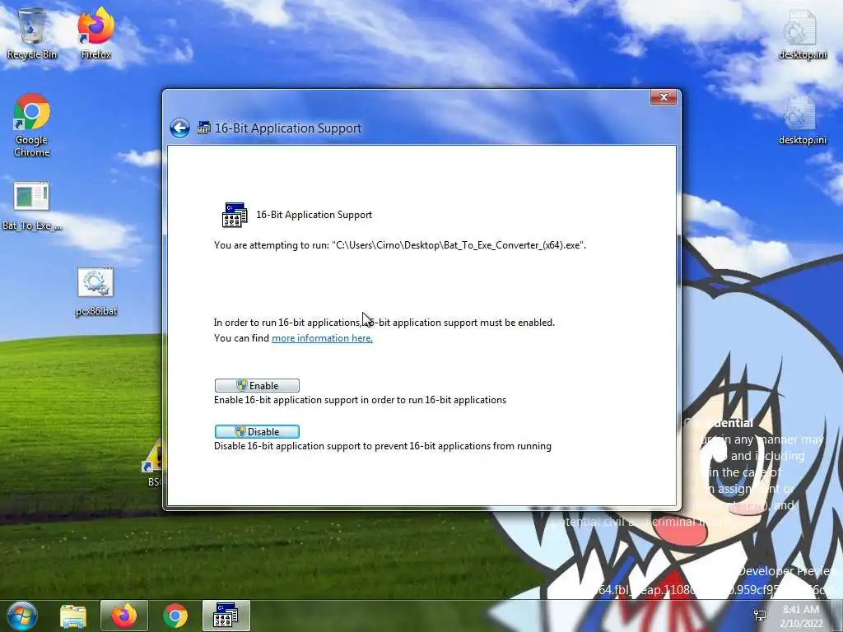The width and height of the screenshot is (843, 632).
Task: Click the Enable 16-bit support button
Action: click(257, 385)
